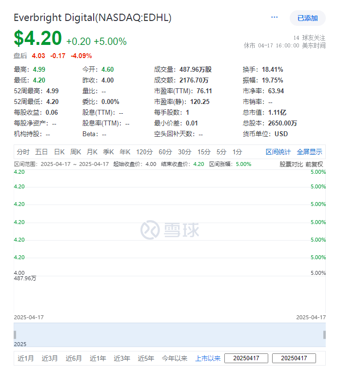This screenshot has height=370, width=337.
Task: Click 股票对比 to compare stocks
Action: pyautogui.click(x=291, y=164)
